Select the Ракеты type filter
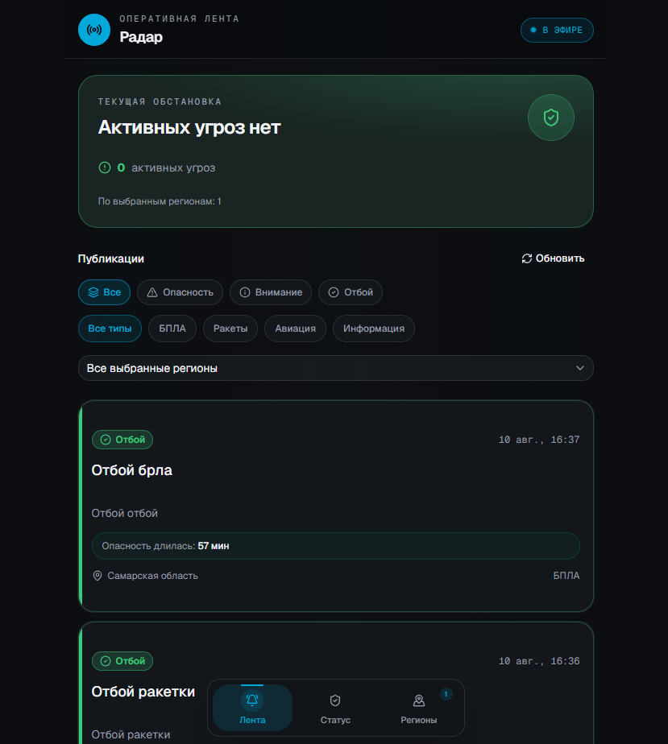The width and height of the screenshot is (668, 744). (x=230, y=329)
